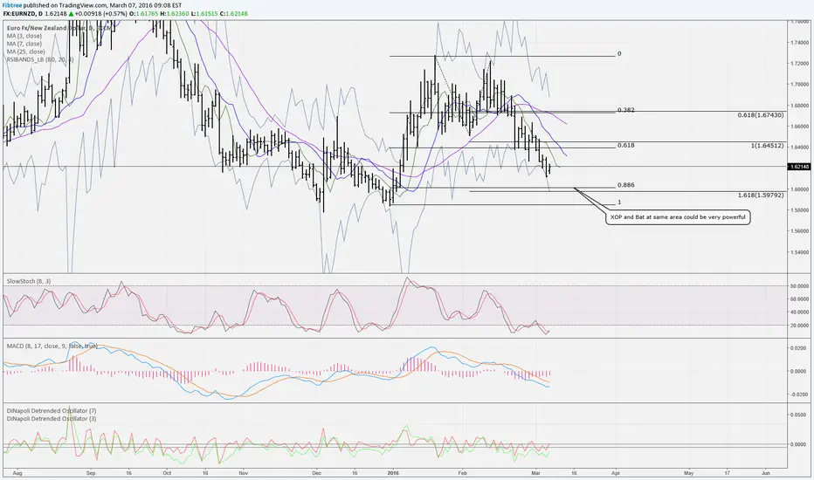Click the 0.0200 MACD axis value

point(799,348)
